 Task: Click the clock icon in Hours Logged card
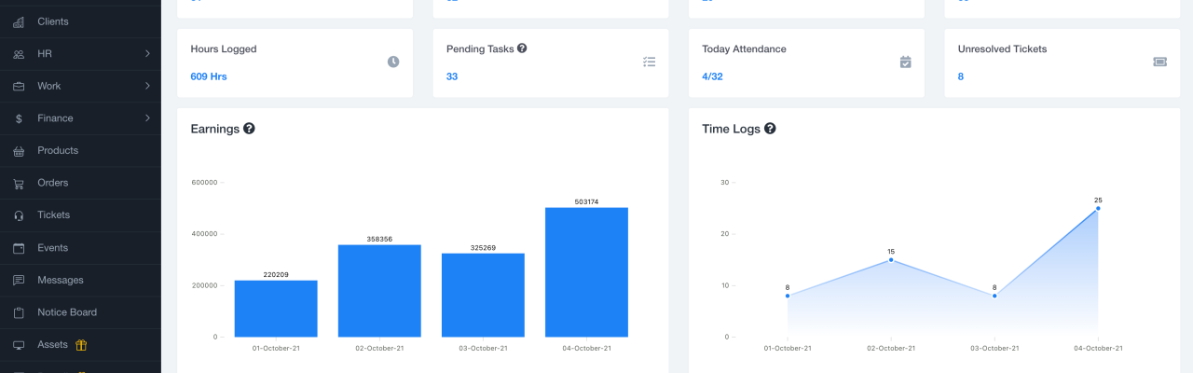pos(393,62)
